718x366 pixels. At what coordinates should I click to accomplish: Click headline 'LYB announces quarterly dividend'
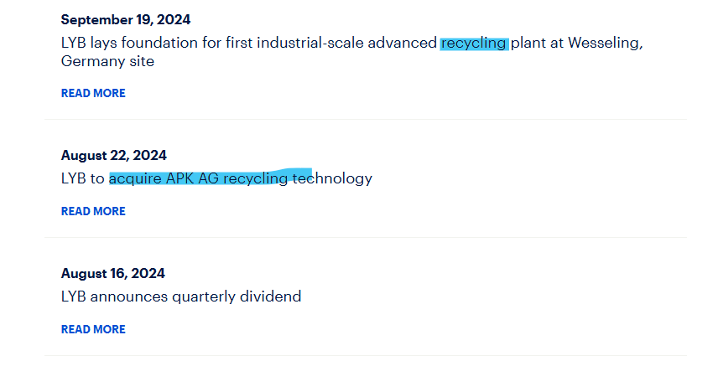point(181,296)
